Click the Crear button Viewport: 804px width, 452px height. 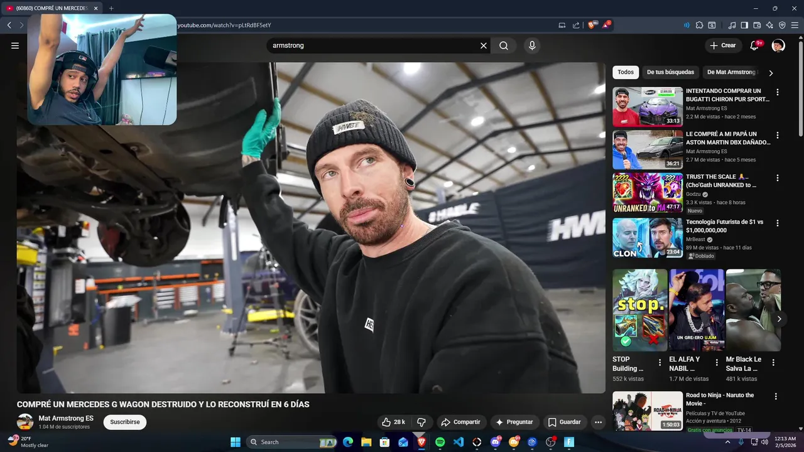click(x=722, y=45)
